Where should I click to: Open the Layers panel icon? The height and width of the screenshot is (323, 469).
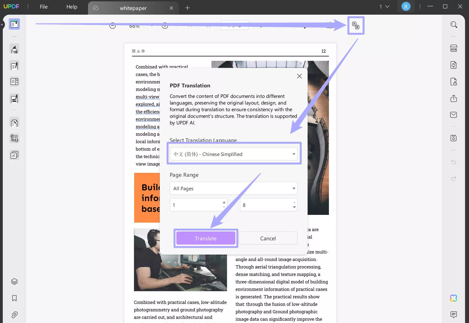click(x=14, y=282)
